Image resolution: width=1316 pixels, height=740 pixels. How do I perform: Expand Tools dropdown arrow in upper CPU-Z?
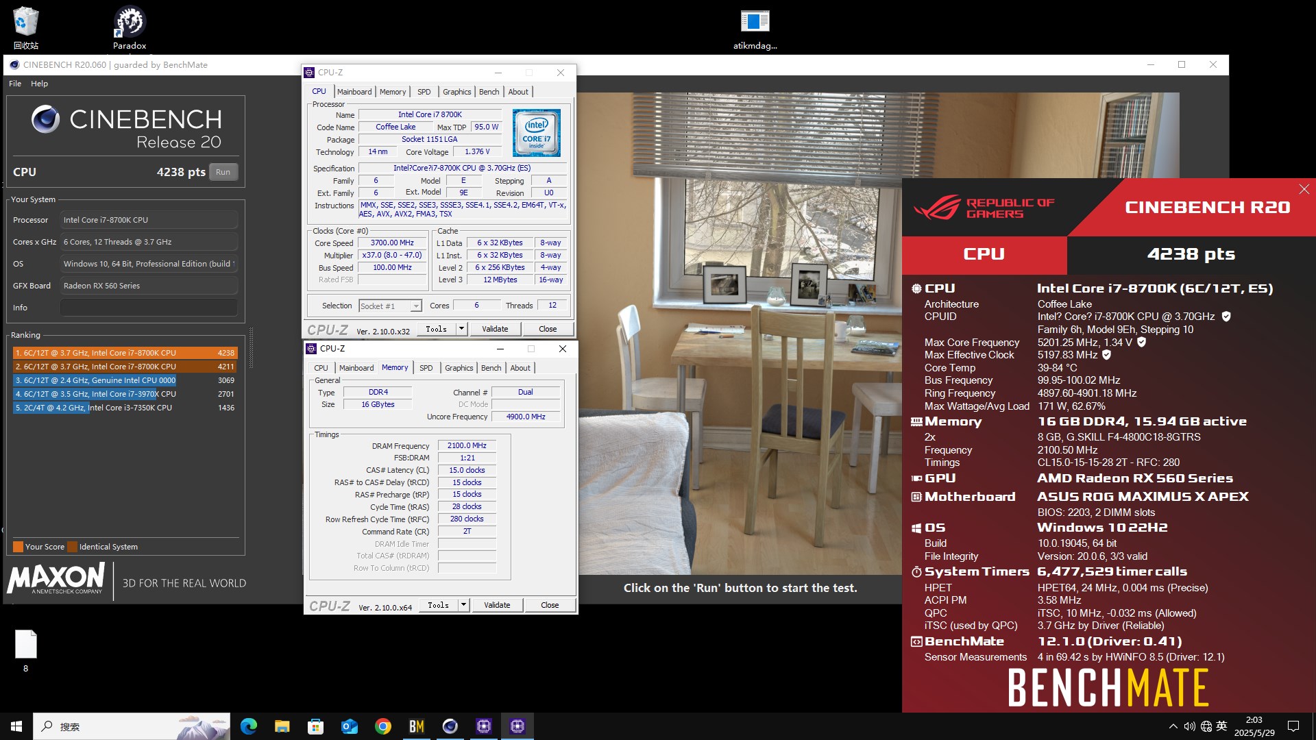461,329
